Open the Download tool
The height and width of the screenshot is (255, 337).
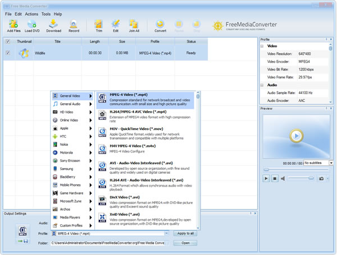click(x=53, y=24)
